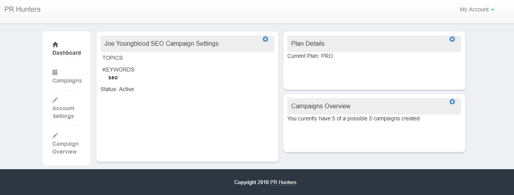Expand the My Account dropdown

pos(474,9)
